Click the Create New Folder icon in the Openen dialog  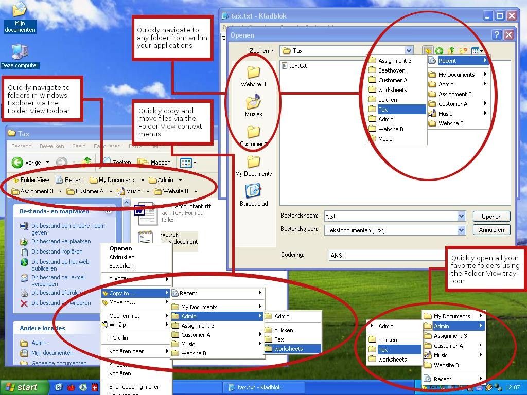tap(463, 50)
